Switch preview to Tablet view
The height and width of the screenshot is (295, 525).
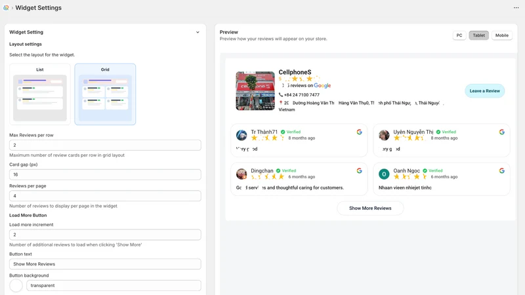pyautogui.click(x=479, y=35)
